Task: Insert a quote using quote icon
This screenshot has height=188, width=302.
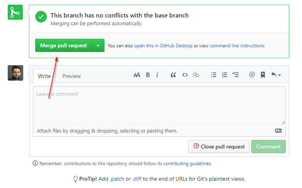Action: click(x=173, y=75)
